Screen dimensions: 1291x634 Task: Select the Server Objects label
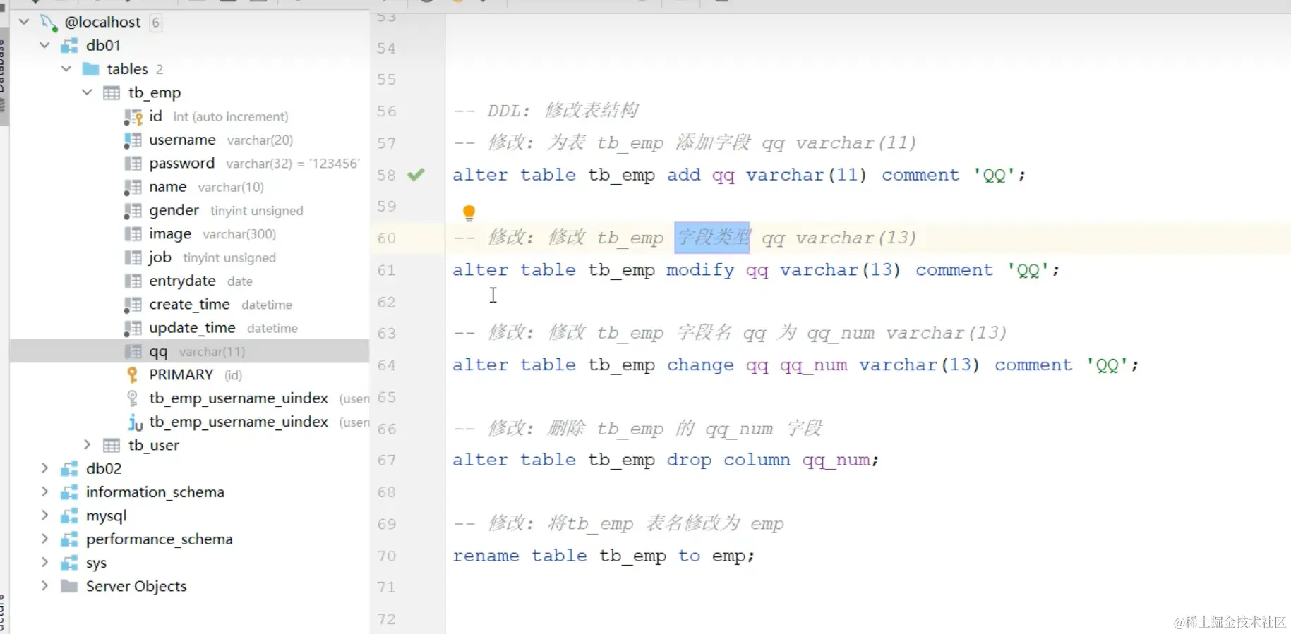pos(136,586)
